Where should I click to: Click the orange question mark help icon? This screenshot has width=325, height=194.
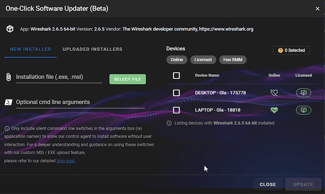280,50
